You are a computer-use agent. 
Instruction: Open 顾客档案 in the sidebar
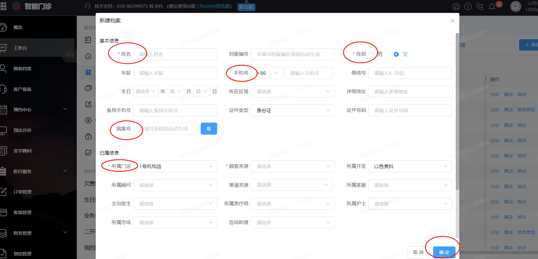tap(22, 68)
